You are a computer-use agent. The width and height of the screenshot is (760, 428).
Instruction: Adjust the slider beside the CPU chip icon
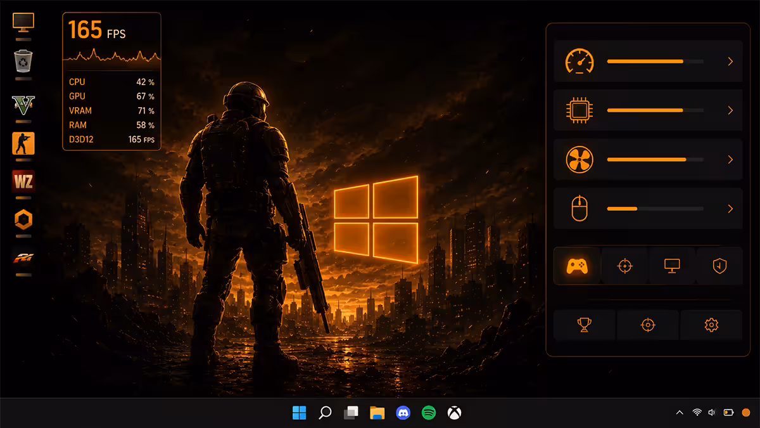click(655, 110)
